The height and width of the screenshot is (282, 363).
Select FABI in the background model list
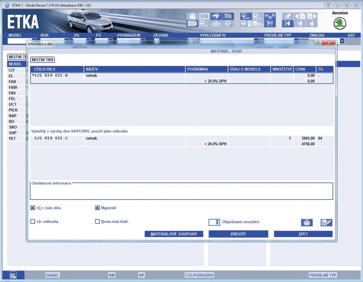pos(13,87)
